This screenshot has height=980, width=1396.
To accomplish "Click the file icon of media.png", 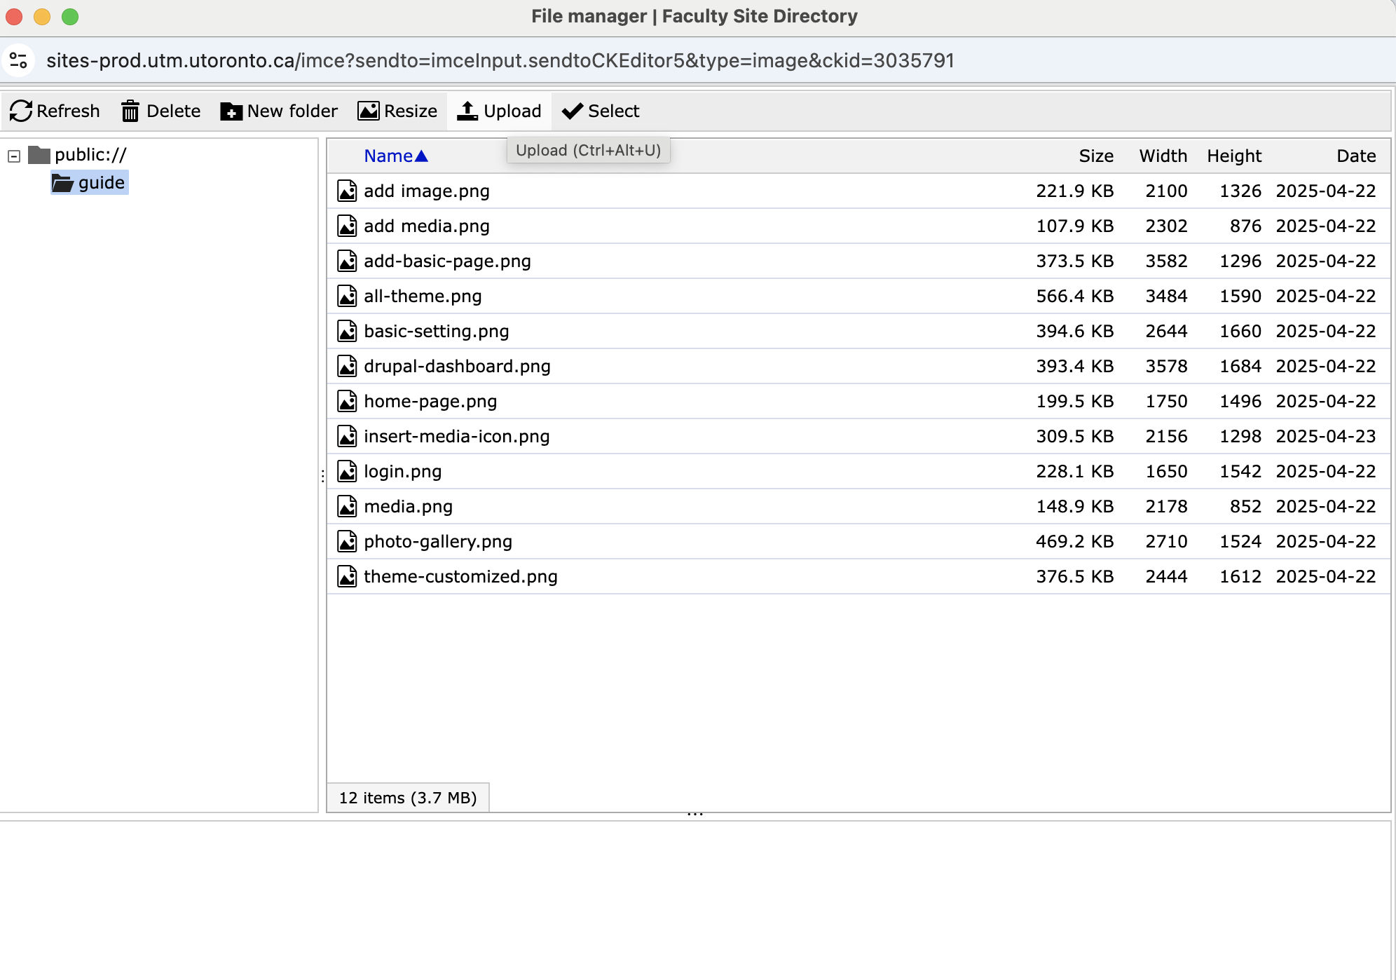I will [x=347, y=506].
